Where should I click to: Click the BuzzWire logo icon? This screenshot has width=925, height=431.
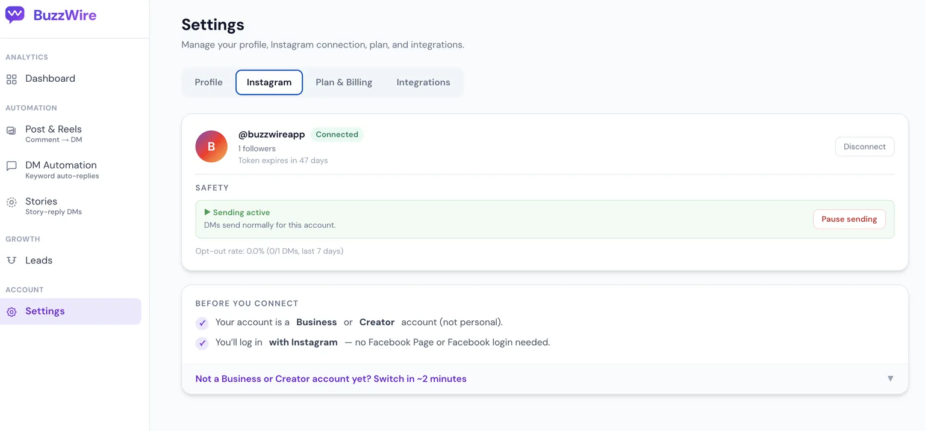15,15
